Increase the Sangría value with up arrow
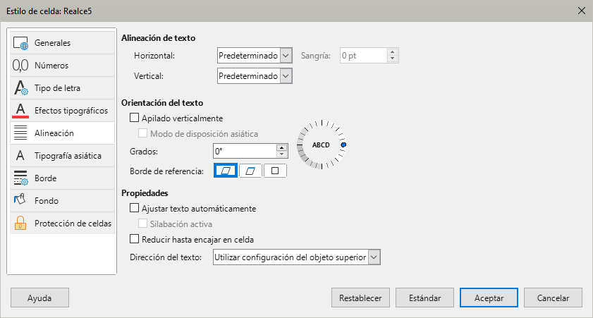This screenshot has width=593, height=318. (x=393, y=52)
